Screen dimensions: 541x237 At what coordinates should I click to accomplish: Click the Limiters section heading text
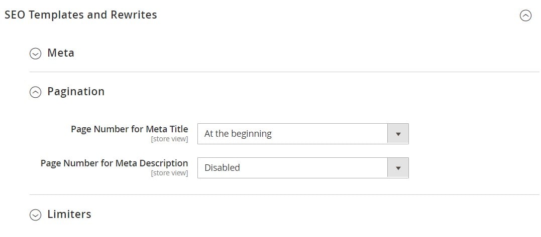tap(69, 214)
